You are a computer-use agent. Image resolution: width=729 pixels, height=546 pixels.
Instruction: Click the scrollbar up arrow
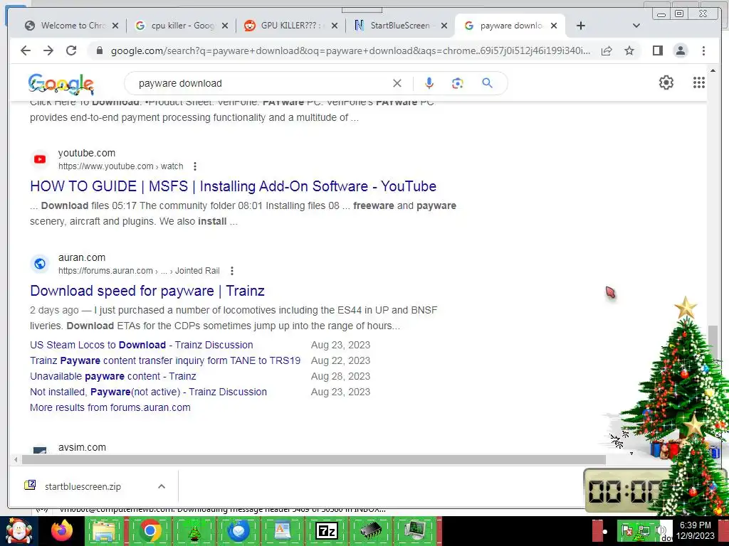pyautogui.click(x=713, y=70)
